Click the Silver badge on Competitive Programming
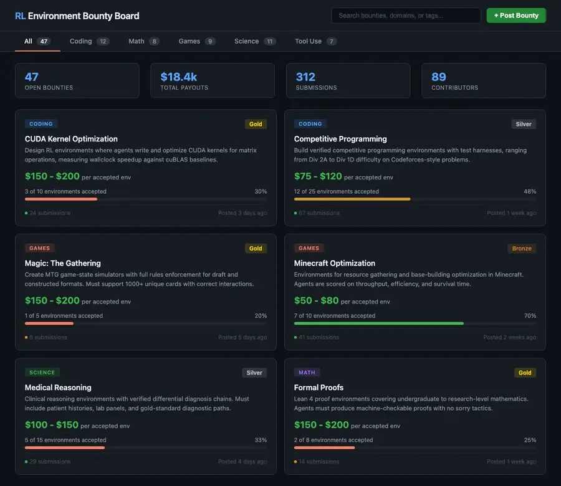Image resolution: width=561 pixels, height=486 pixels. [x=524, y=124]
